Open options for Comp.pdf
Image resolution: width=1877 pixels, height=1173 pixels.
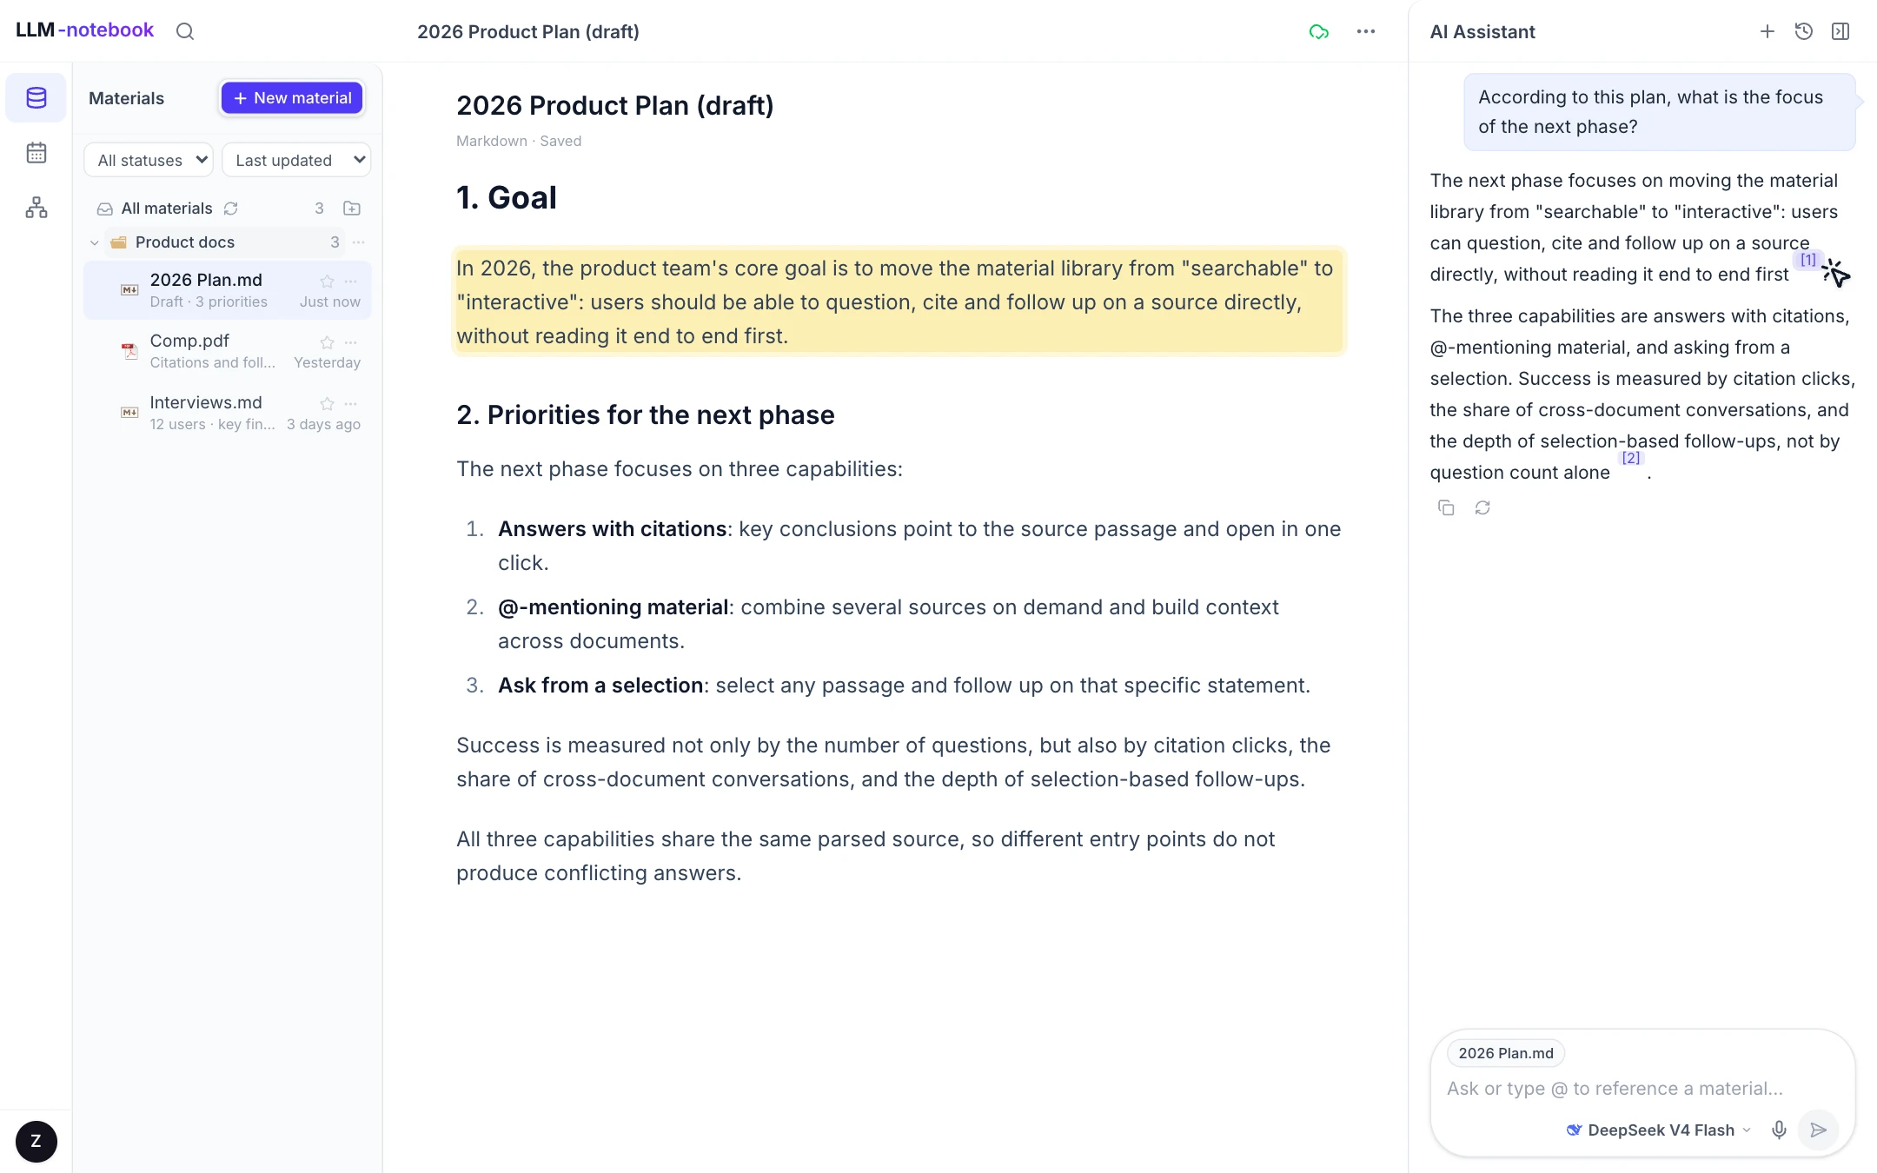351,342
